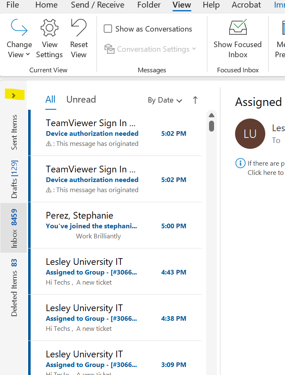Expand the folder pane chevron
The height and width of the screenshot is (375, 285).
14,96
